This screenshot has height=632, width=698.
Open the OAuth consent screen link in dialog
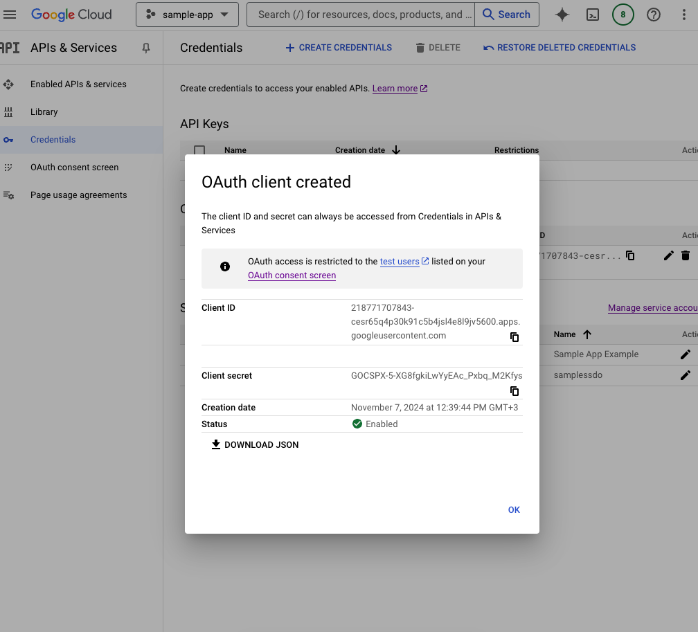(292, 276)
